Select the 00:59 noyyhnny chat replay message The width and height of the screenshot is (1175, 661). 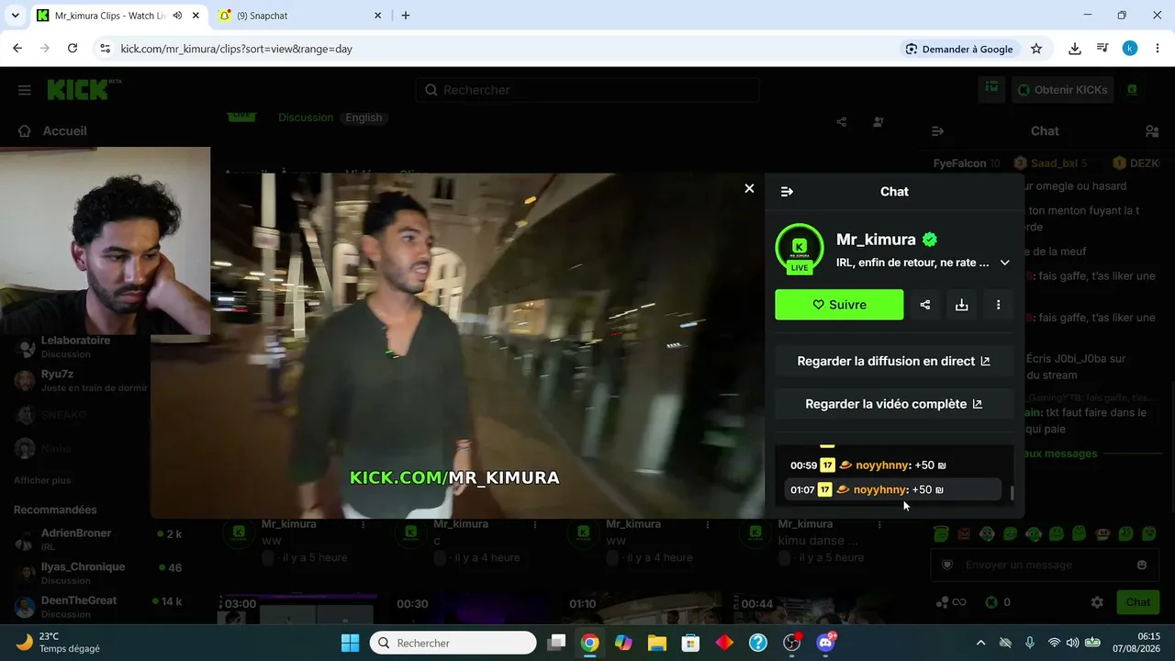tap(892, 465)
